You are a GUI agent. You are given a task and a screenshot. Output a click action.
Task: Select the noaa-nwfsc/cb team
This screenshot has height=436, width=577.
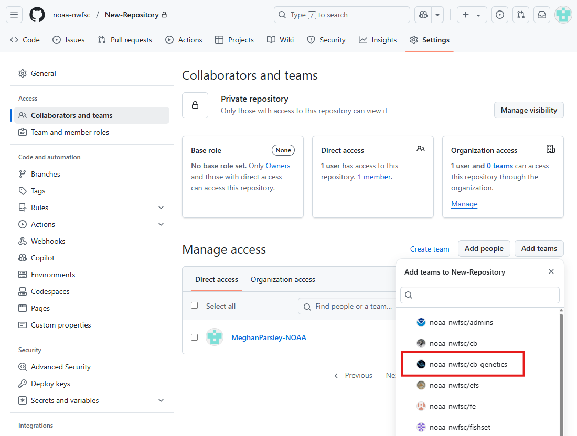(480, 343)
